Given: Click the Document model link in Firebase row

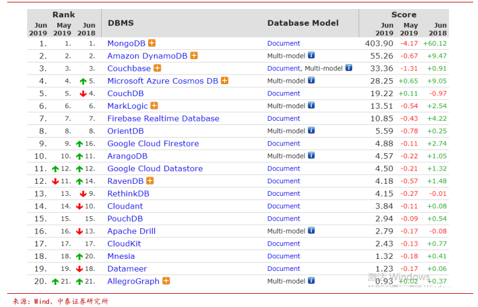Looking at the screenshot, I should pyautogui.click(x=284, y=118).
